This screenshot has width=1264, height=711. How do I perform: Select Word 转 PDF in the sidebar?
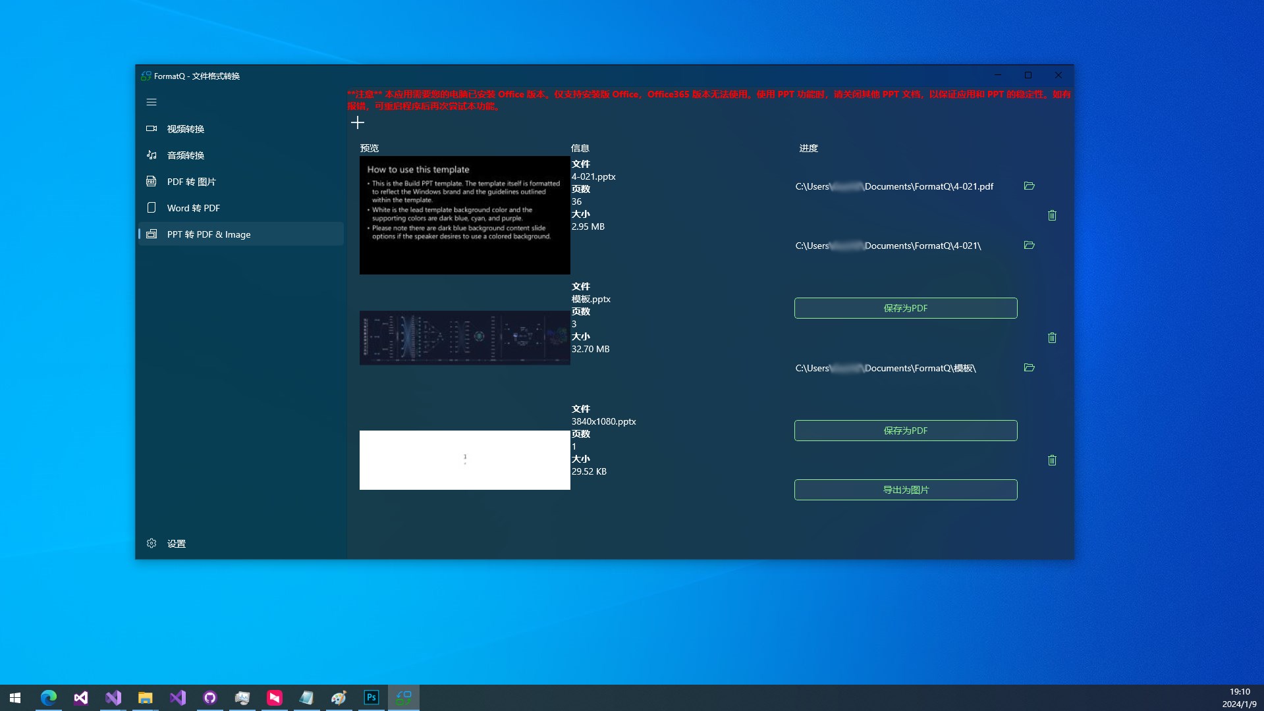(x=241, y=208)
